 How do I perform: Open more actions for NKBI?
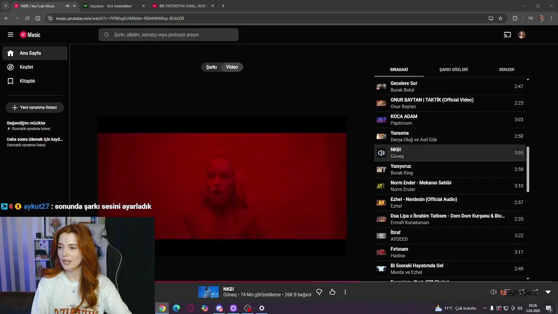[345, 292]
